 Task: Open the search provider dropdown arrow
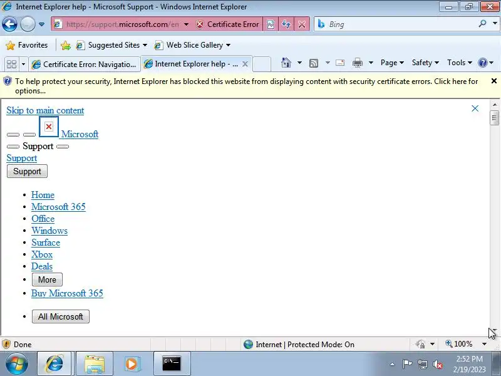(x=495, y=24)
